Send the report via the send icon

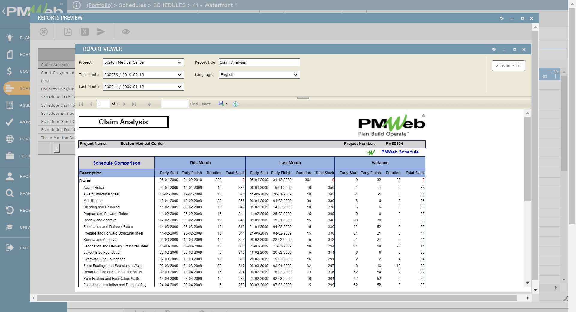(101, 32)
